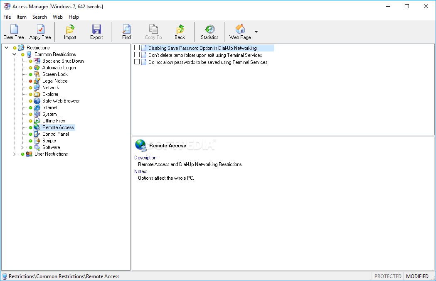Viewport: 436px width, 281px height.
Task: Open the Item menu
Action: [x=22, y=17]
